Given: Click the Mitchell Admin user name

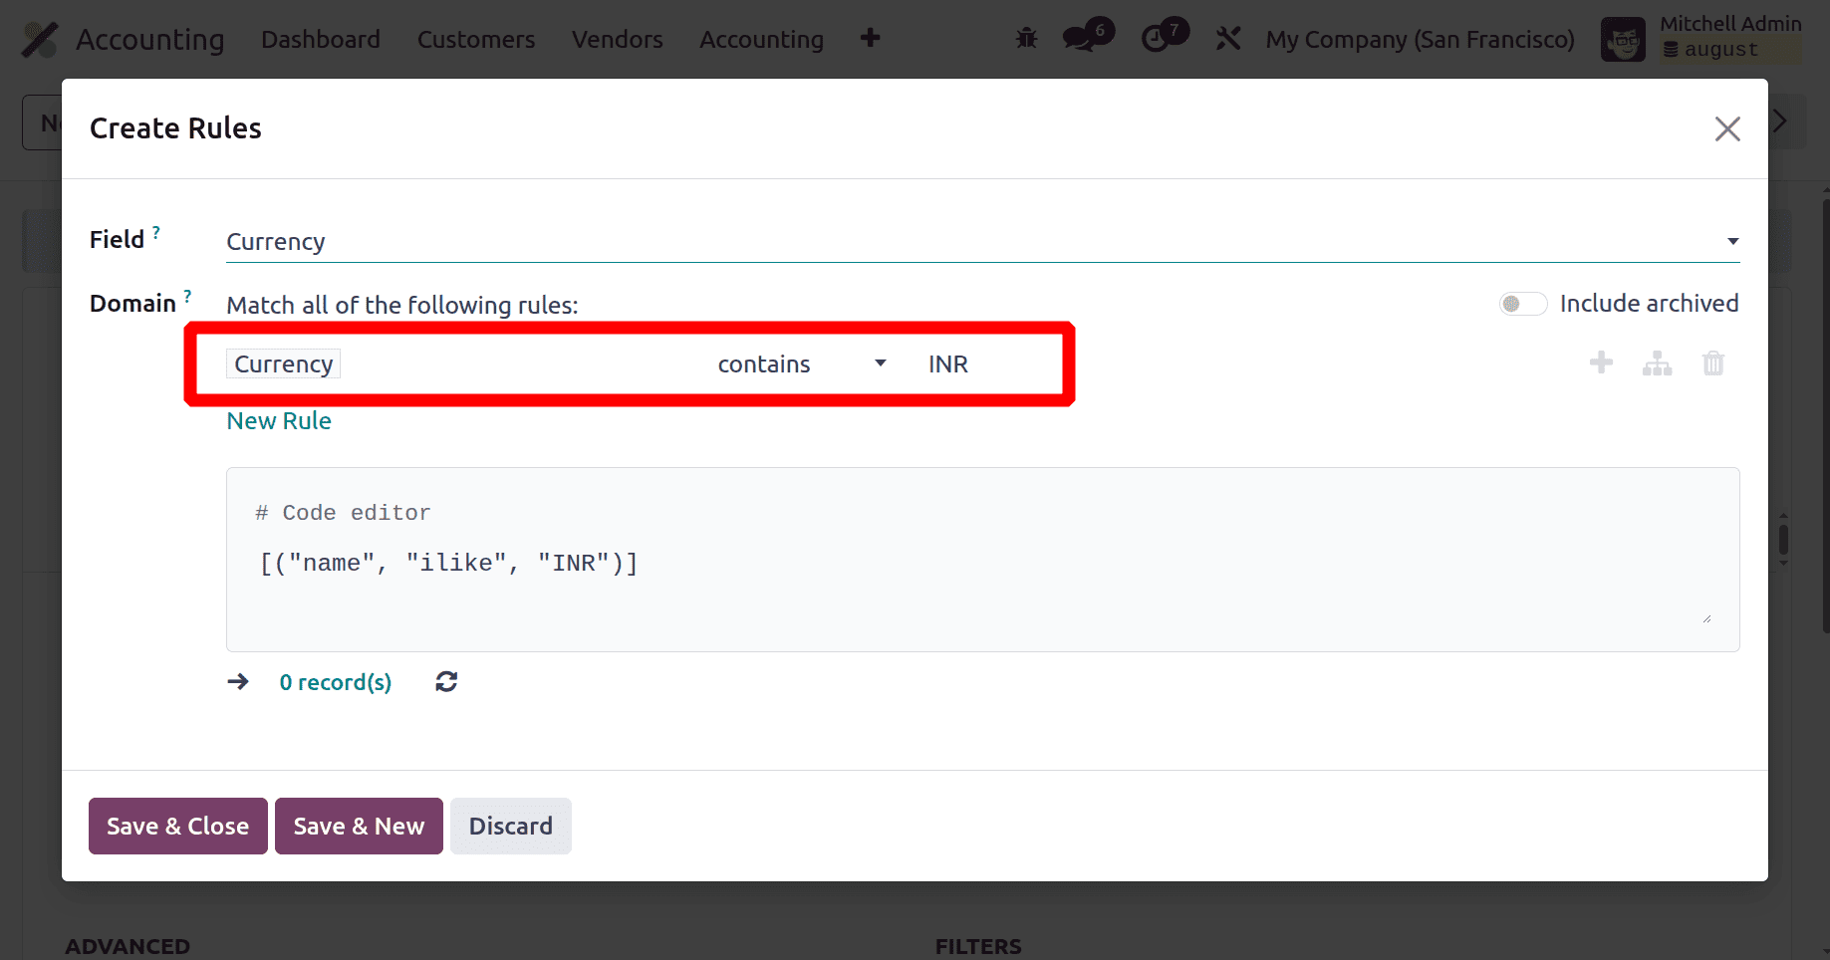Looking at the screenshot, I should click(1730, 23).
